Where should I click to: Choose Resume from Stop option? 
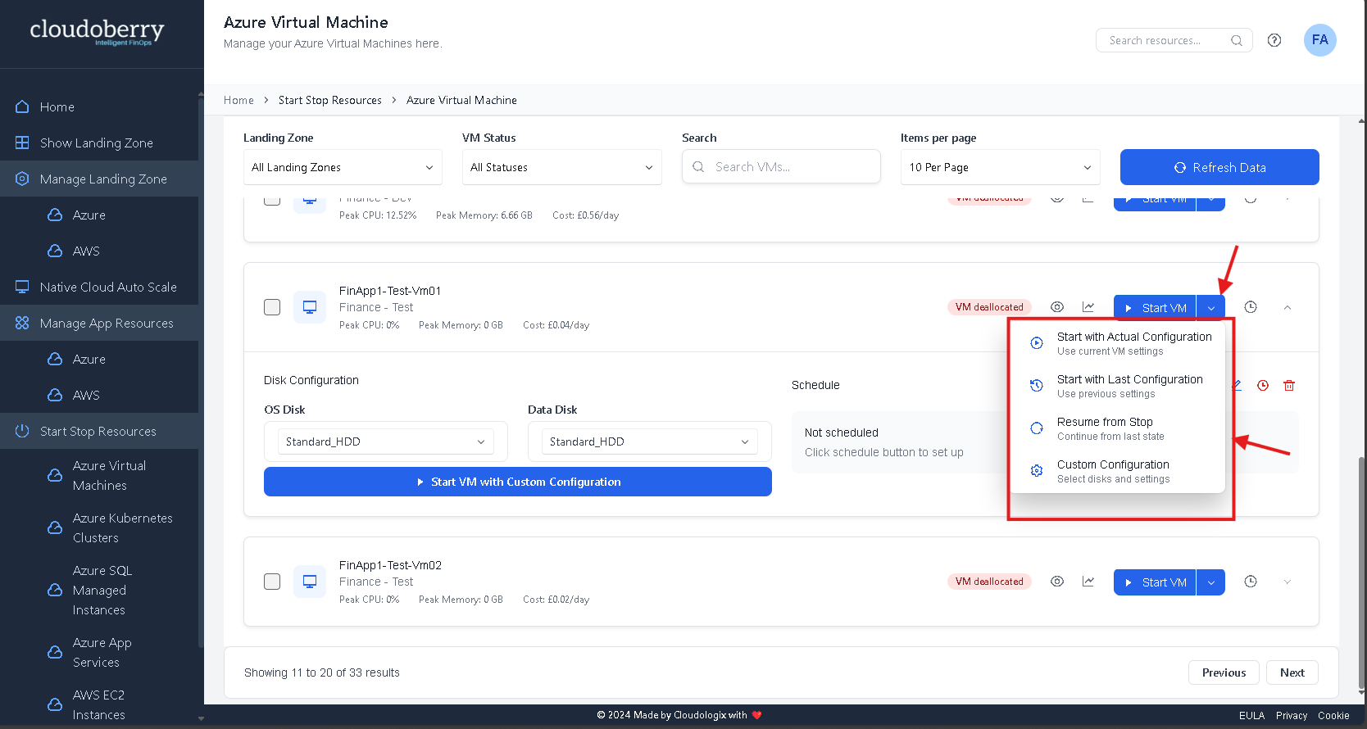coord(1118,428)
